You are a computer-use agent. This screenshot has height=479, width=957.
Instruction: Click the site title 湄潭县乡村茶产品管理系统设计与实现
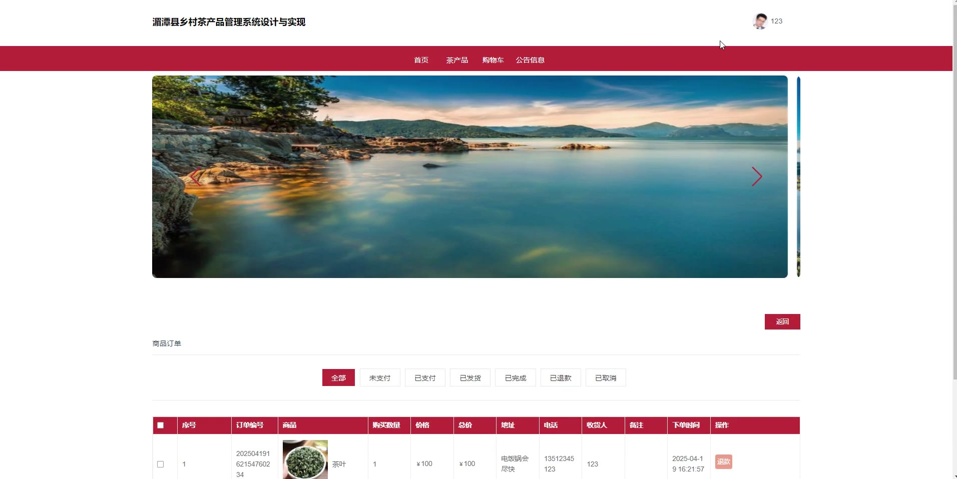(229, 22)
